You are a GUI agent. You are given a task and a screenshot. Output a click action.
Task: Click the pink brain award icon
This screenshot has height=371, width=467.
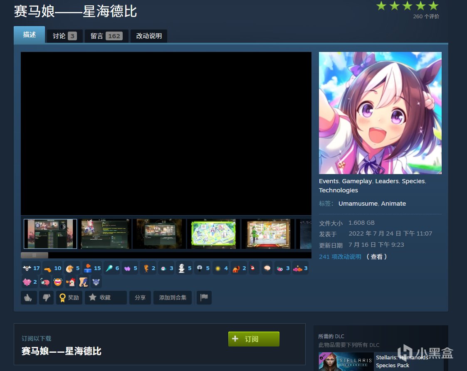pyautogui.click(x=267, y=268)
